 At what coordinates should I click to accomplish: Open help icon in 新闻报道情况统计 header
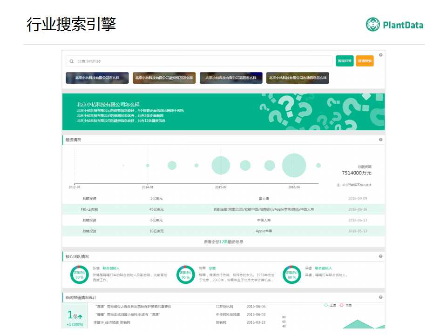380,297
